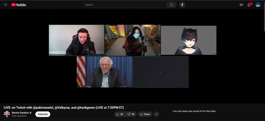Share this video
Viewport: 265px width, 121px height.
[145, 114]
